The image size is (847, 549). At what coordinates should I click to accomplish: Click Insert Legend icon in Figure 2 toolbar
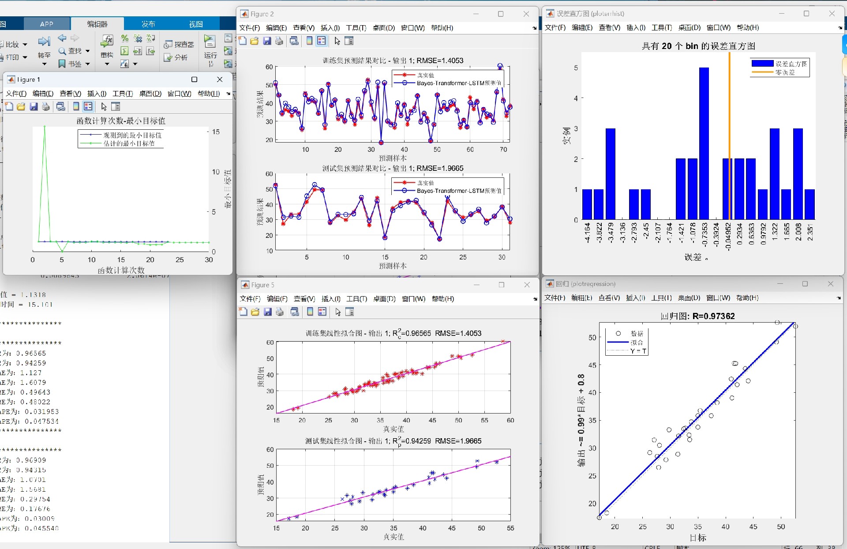click(322, 41)
